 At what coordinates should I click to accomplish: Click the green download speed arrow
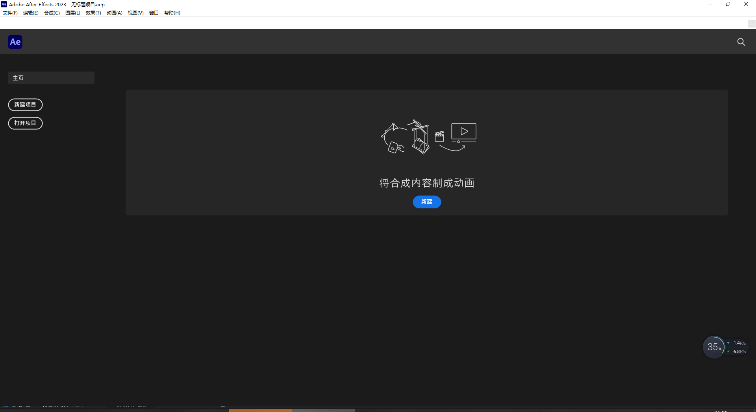point(729,351)
